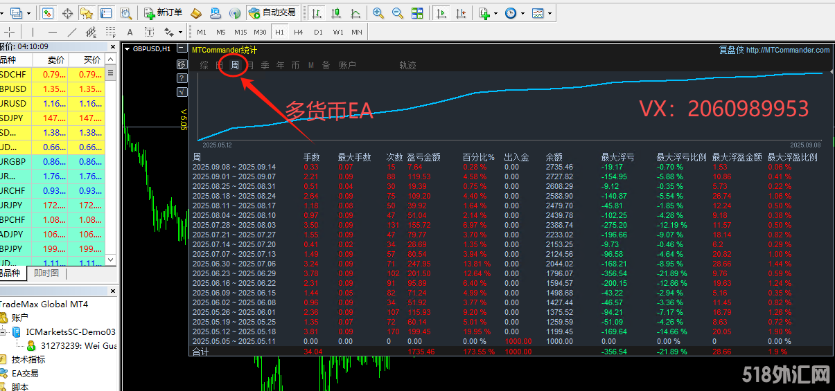Image resolution: width=835 pixels, height=391 pixels.
Task: Select the vertical line drawing tool
Action: click(x=33, y=32)
